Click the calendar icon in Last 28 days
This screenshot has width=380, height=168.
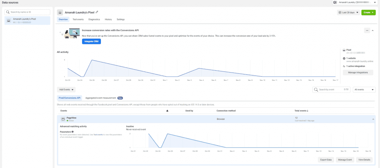(340, 13)
